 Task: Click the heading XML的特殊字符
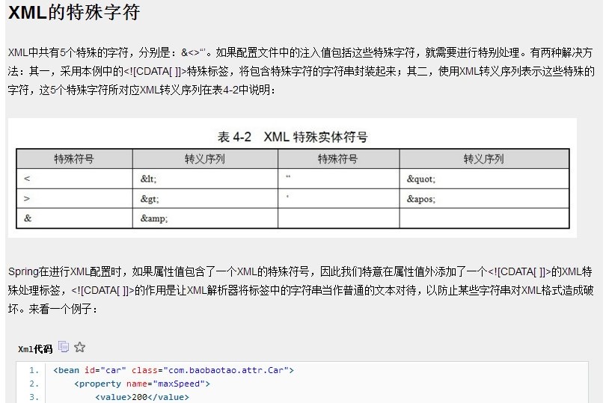[74, 13]
